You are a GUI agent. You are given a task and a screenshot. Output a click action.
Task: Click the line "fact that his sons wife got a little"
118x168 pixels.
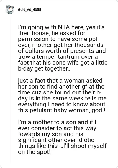[63, 63]
